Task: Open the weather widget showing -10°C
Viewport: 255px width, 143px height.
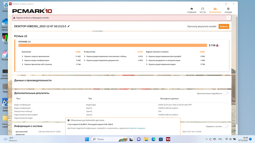Action: (10, 139)
